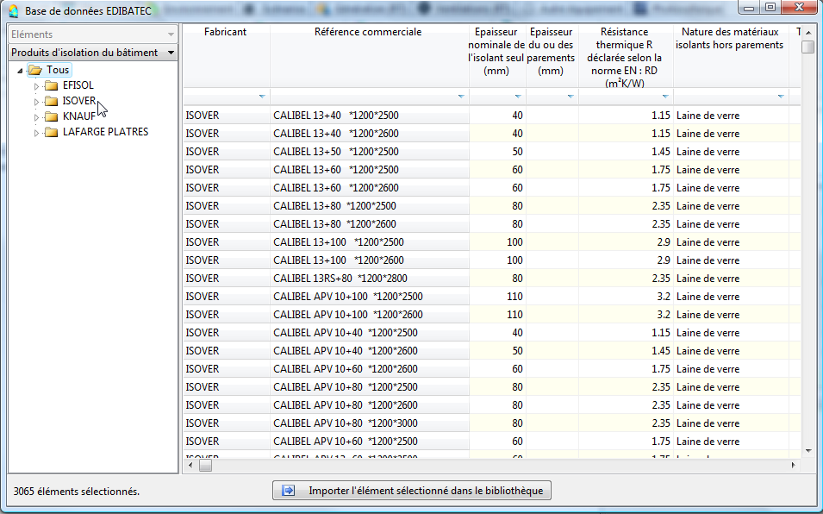Click the EFISOL folder icon
This screenshot has height=514, width=823.
pyautogui.click(x=52, y=85)
